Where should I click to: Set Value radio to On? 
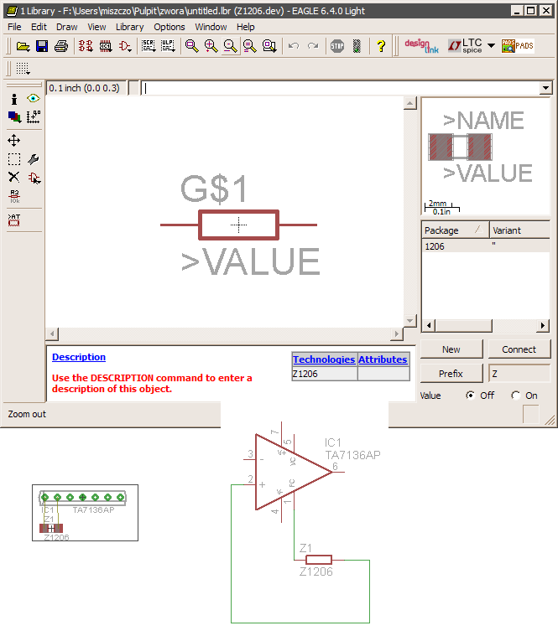(x=516, y=395)
